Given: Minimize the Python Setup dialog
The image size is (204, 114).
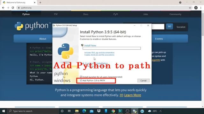Looking at the screenshot, I should [x=135, y=25].
